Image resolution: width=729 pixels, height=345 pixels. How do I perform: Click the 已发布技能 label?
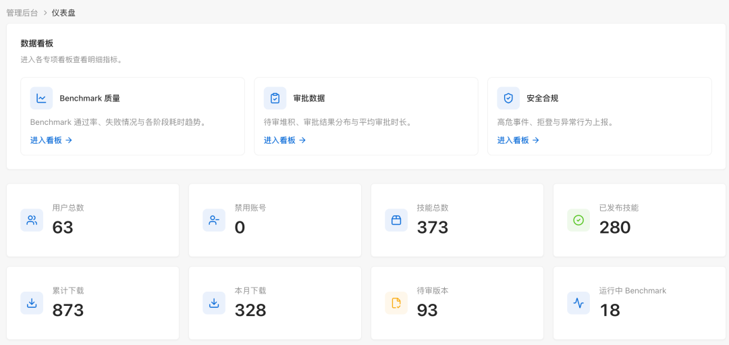point(619,208)
